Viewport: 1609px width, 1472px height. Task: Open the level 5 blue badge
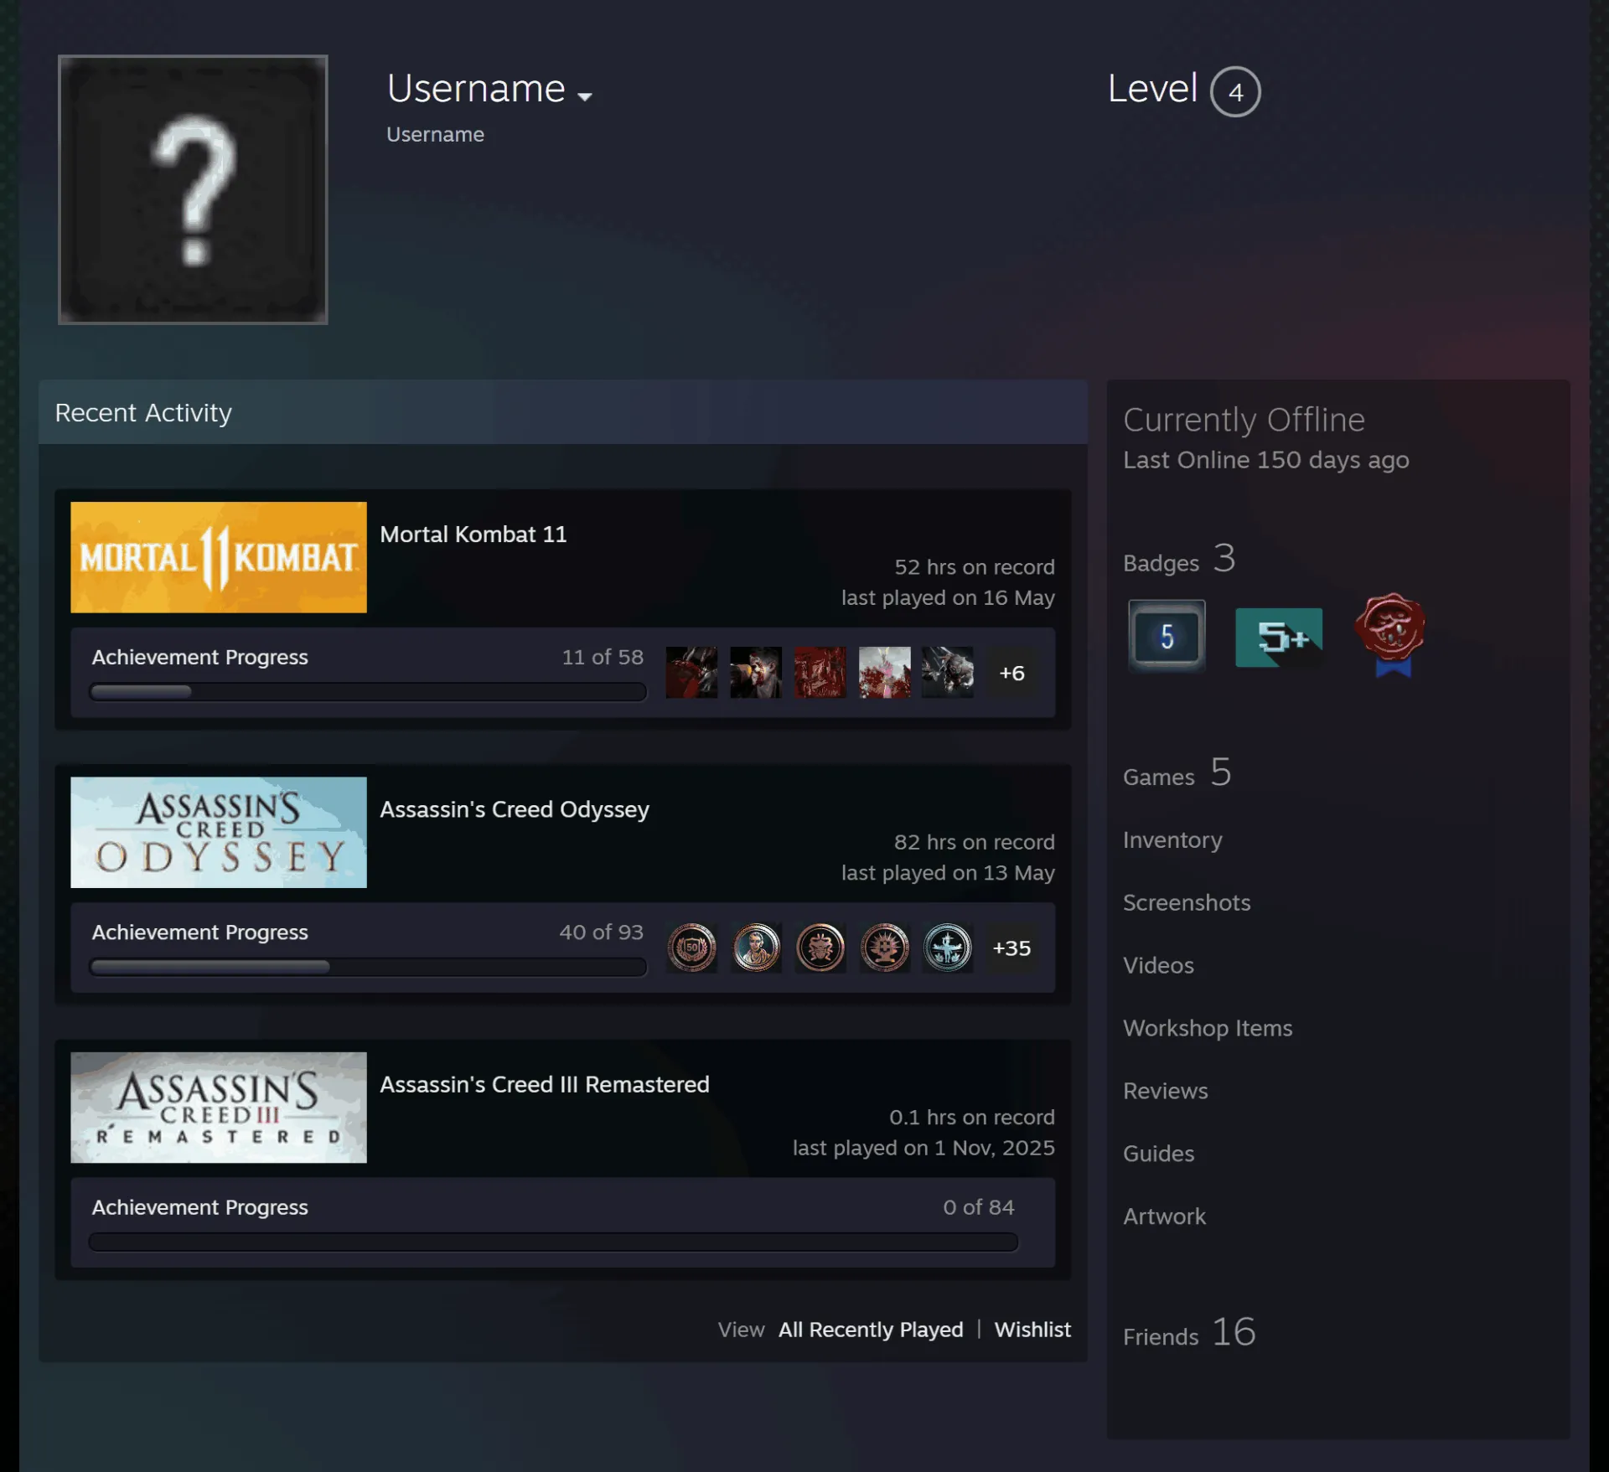click(x=1167, y=635)
